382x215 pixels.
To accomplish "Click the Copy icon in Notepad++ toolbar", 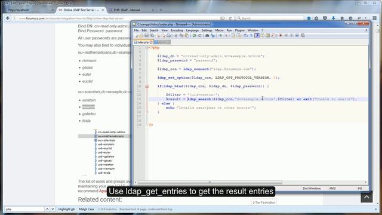I will pyautogui.click(x=181, y=36).
